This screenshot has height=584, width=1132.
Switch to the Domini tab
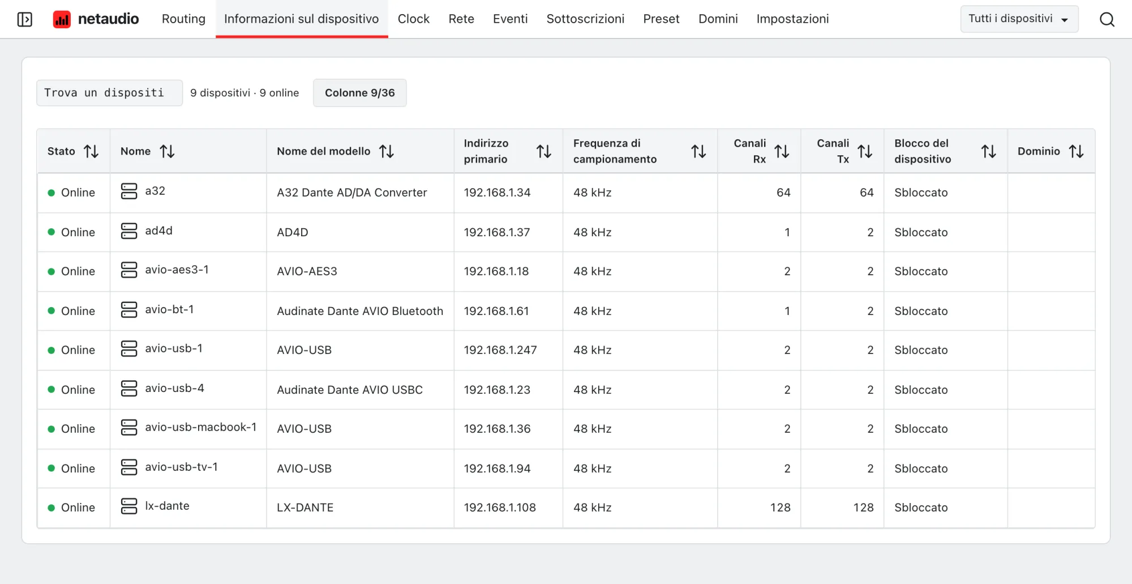(718, 19)
